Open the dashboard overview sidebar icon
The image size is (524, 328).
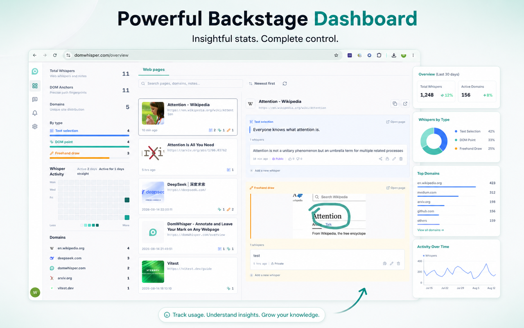[35, 86]
